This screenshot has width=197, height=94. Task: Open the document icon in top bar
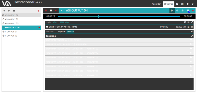177,4
